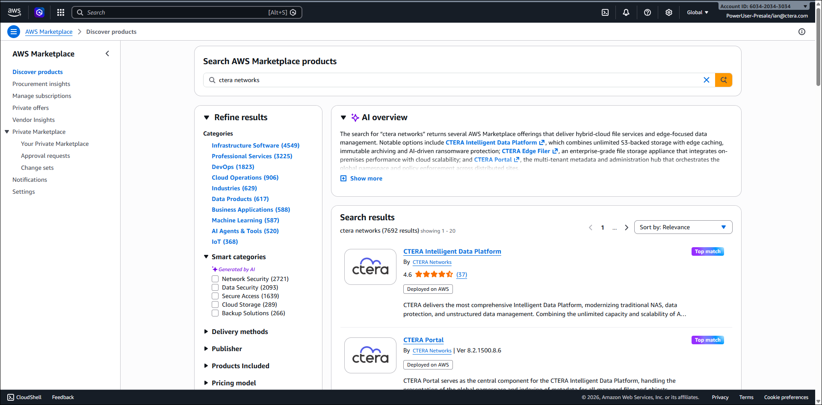Click the Show more plus icon
The width and height of the screenshot is (822, 405).
[x=343, y=178]
